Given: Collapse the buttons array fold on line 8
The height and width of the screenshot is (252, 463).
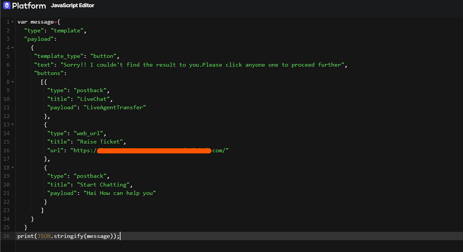Looking at the screenshot, I should click(12, 82).
